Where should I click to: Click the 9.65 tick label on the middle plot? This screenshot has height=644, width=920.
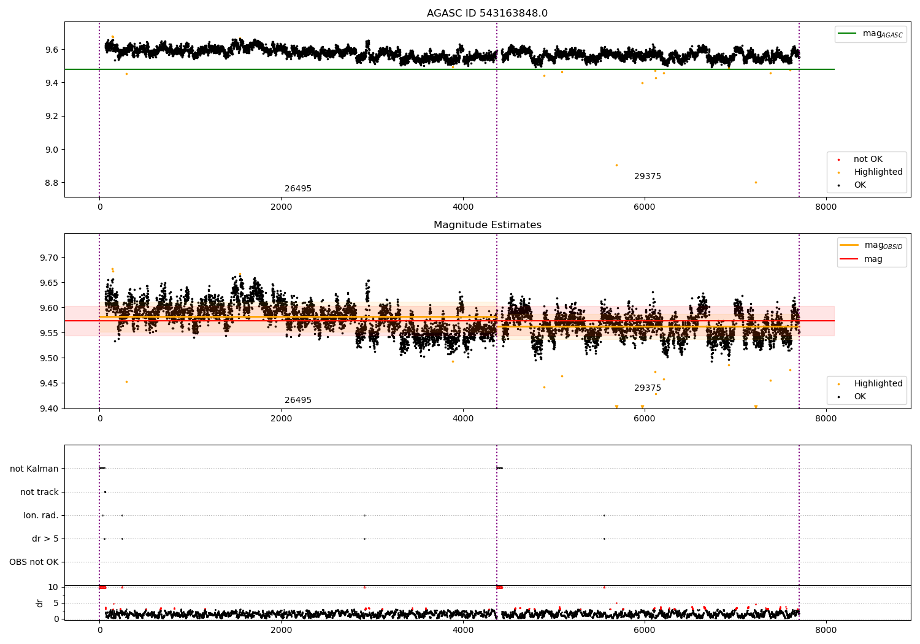pos(48,283)
